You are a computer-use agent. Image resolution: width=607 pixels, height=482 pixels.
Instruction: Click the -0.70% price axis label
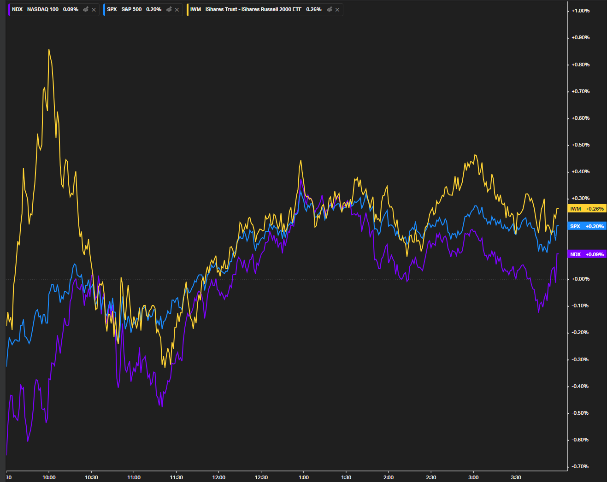point(580,466)
